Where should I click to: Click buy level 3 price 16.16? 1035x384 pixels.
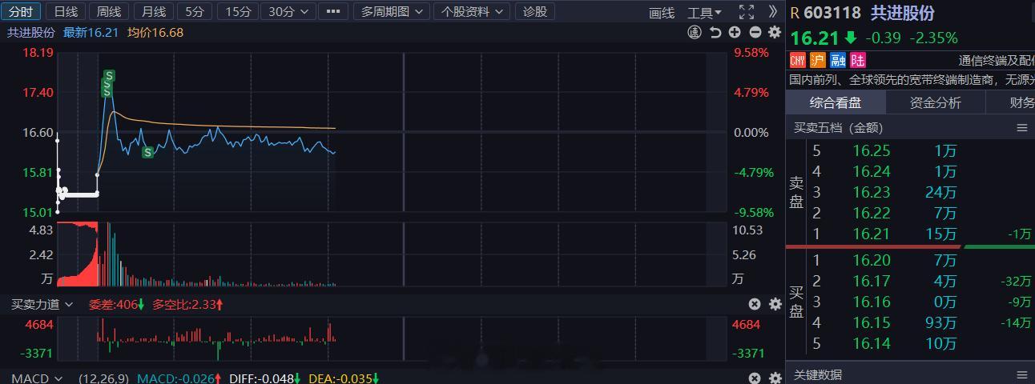click(872, 302)
